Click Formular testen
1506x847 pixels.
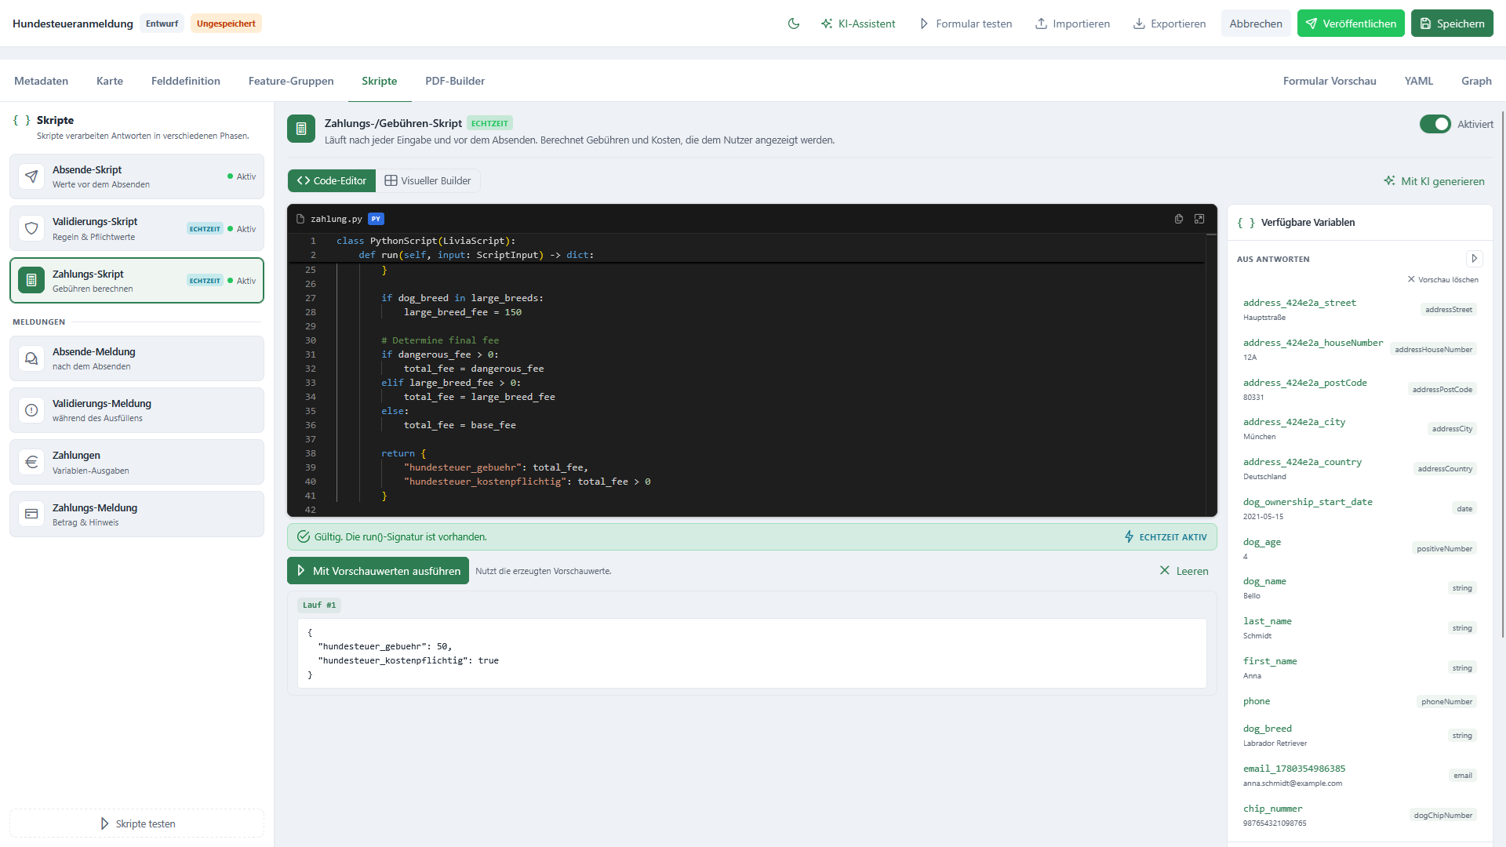(966, 24)
